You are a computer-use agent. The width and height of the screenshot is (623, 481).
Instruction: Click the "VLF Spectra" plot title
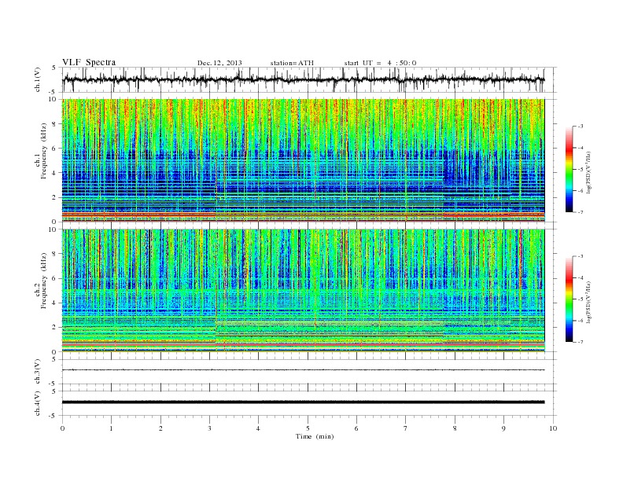click(x=89, y=62)
